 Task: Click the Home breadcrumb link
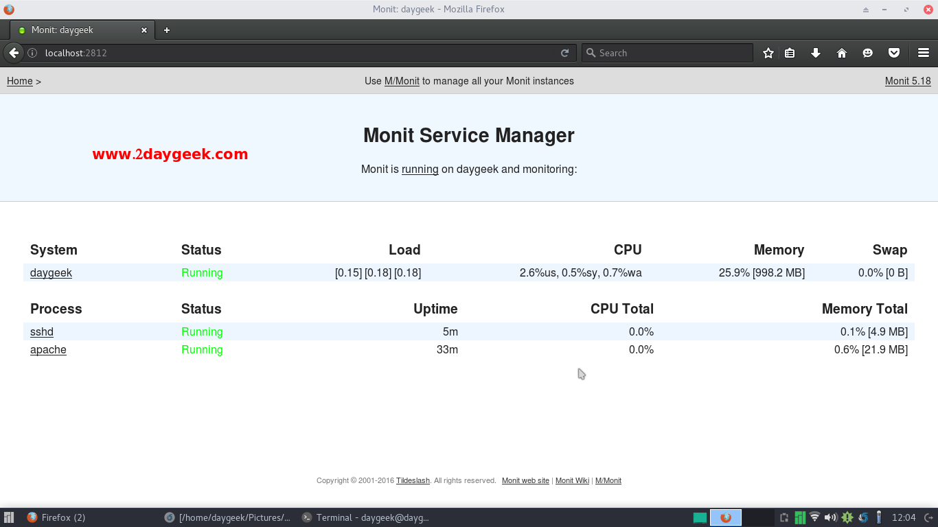pyautogui.click(x=20, y=81)
